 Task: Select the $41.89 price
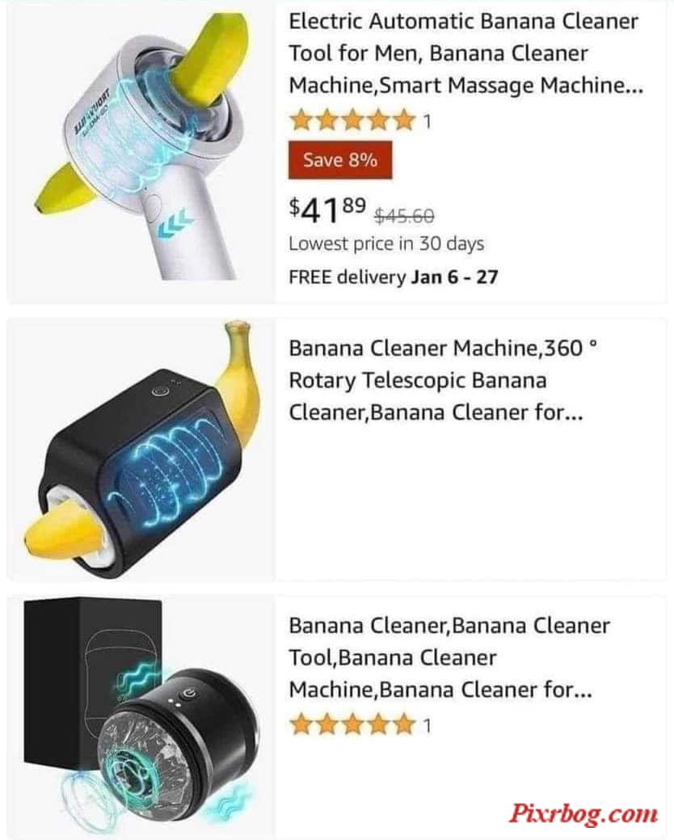point(327,209)
